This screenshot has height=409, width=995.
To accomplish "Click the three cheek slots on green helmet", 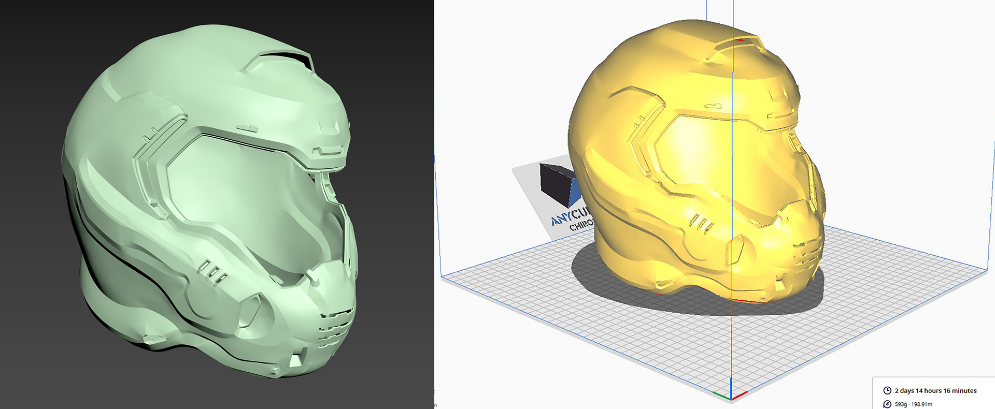I will (x=212, y=272).
